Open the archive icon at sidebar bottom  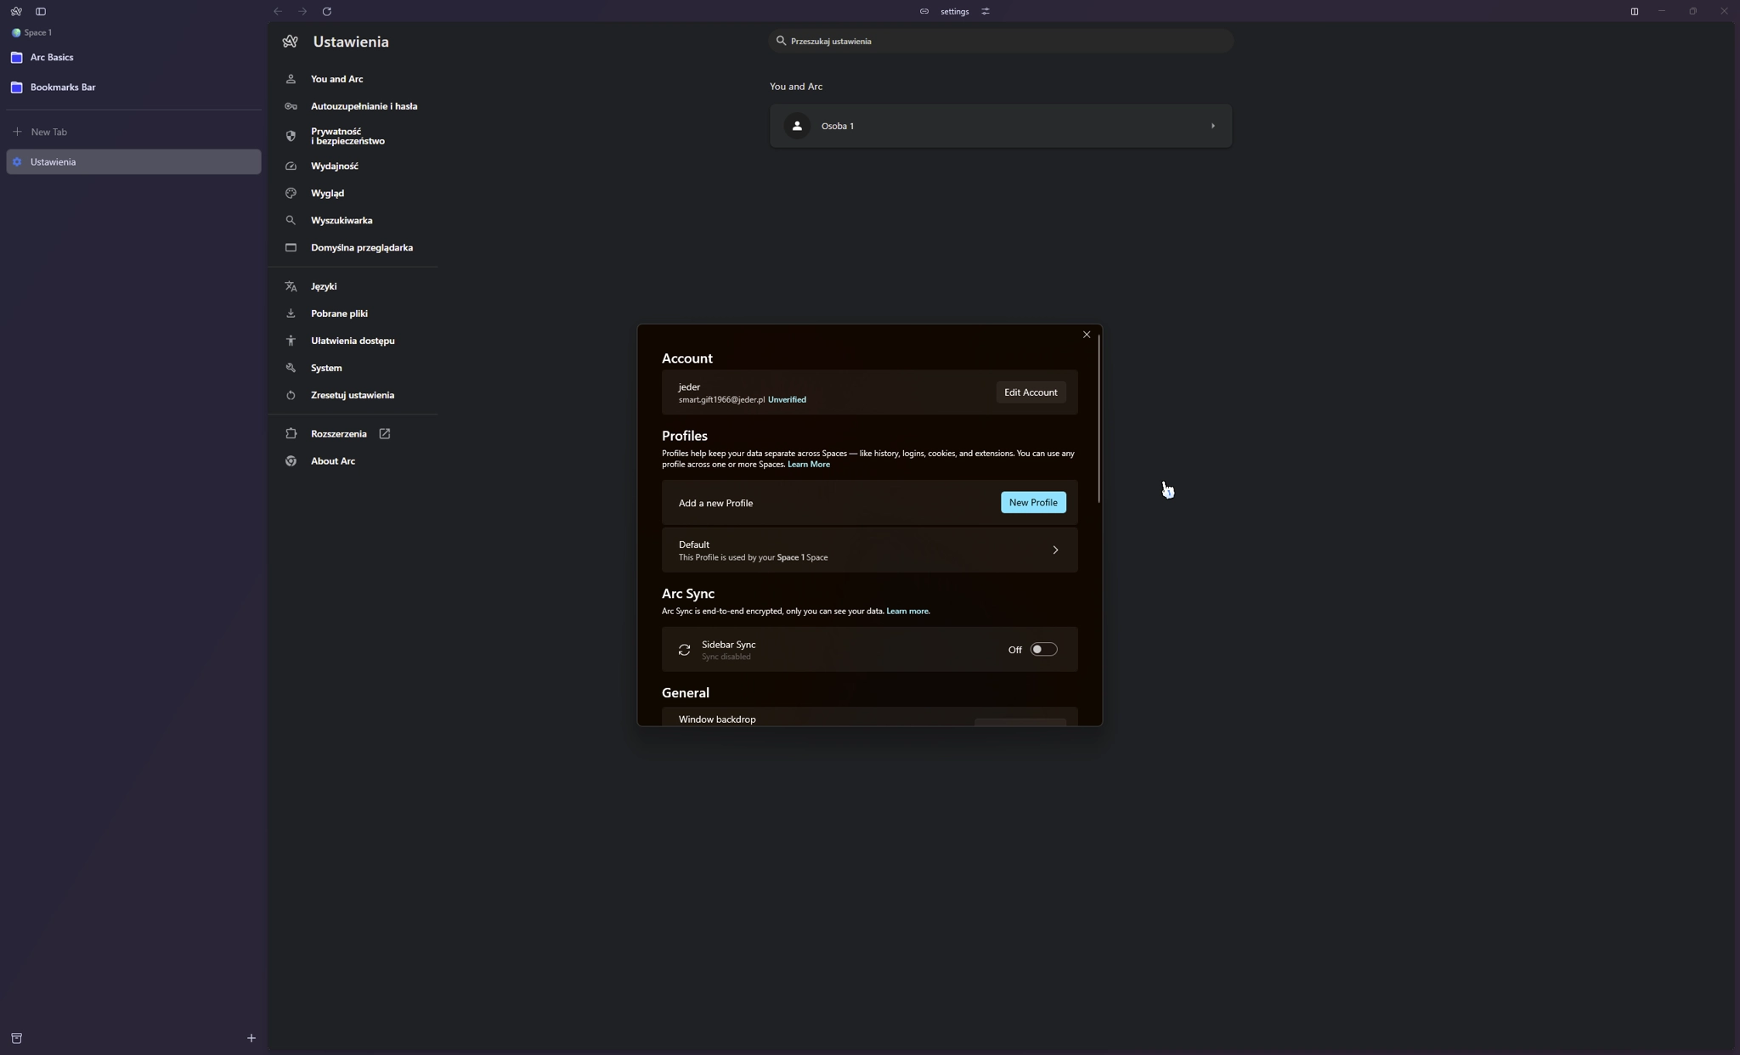click(16, 1038)
